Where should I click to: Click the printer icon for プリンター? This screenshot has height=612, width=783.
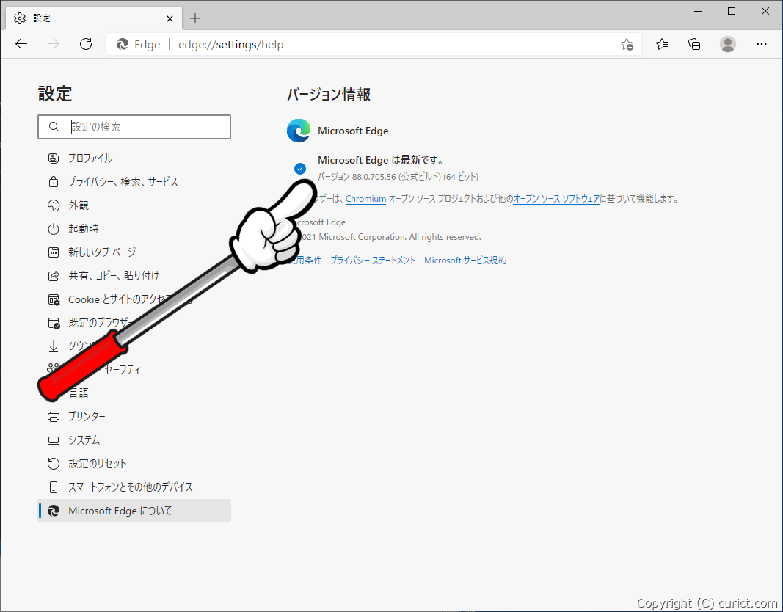(54, 416)
